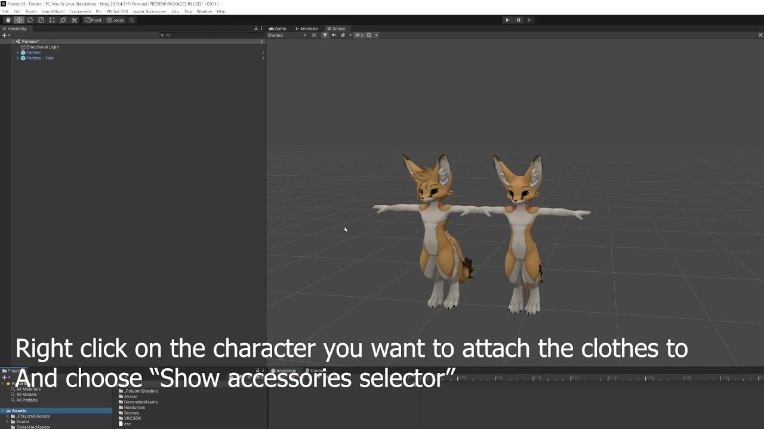
Task: Lock the Hierarchy panel
Action: 256,29
